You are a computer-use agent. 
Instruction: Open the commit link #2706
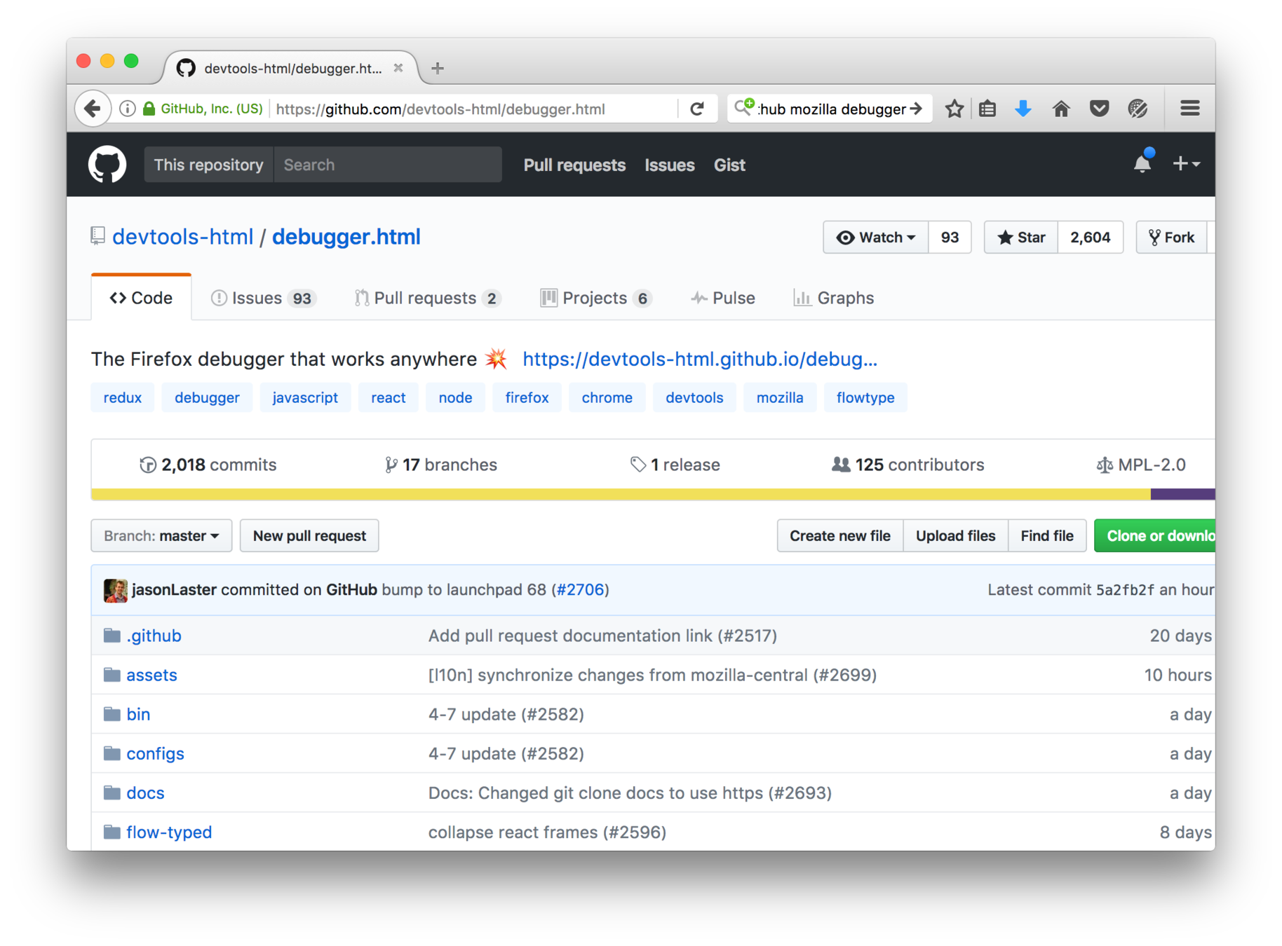click(580, 590)
